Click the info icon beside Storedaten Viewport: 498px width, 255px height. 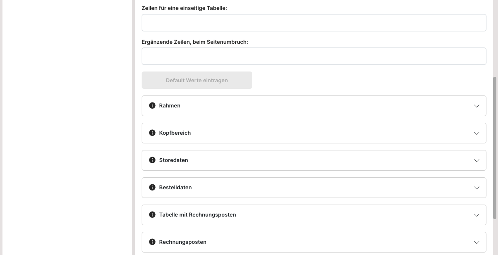click(x=152, y=160)
